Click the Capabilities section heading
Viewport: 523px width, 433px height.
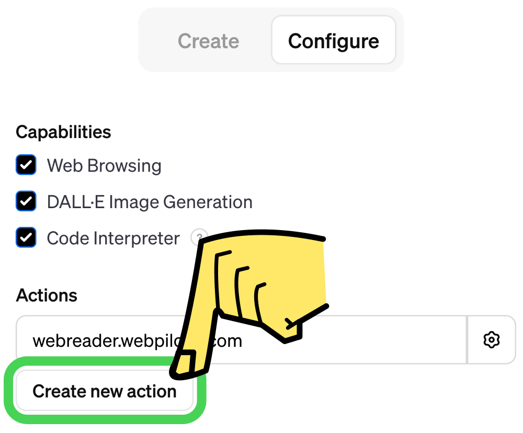point(63,132)
